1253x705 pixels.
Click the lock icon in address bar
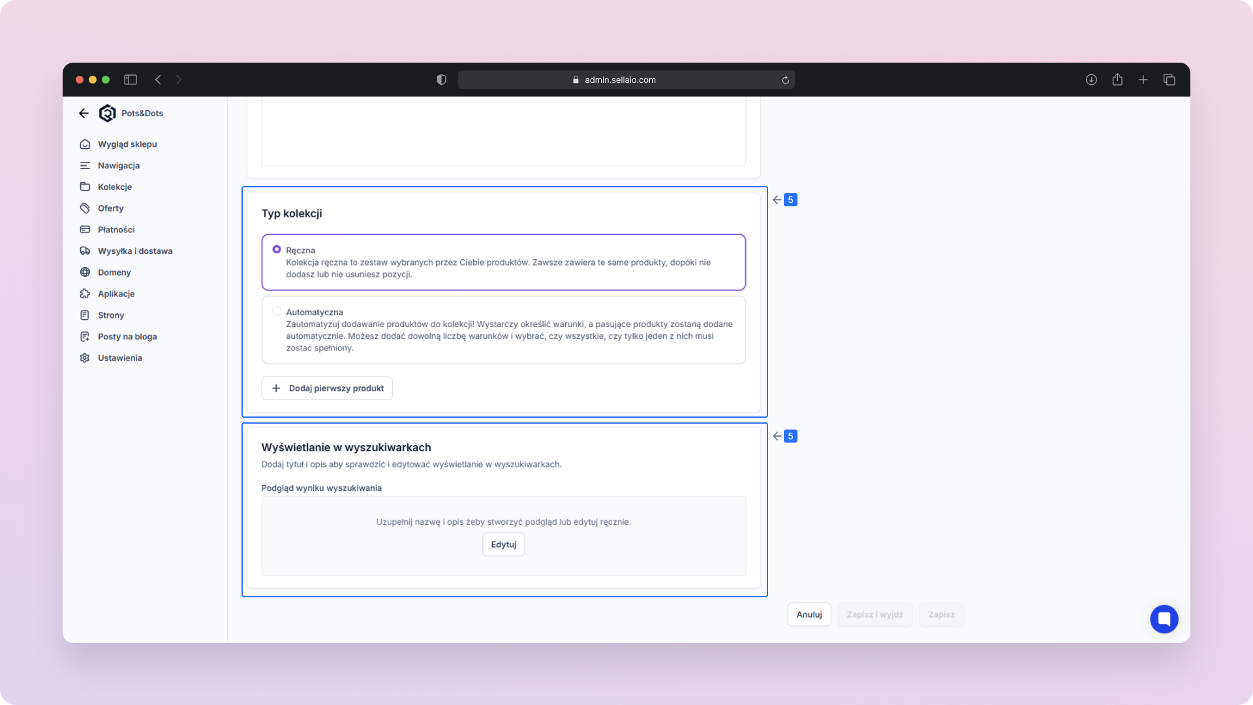[x=576, y=80]
